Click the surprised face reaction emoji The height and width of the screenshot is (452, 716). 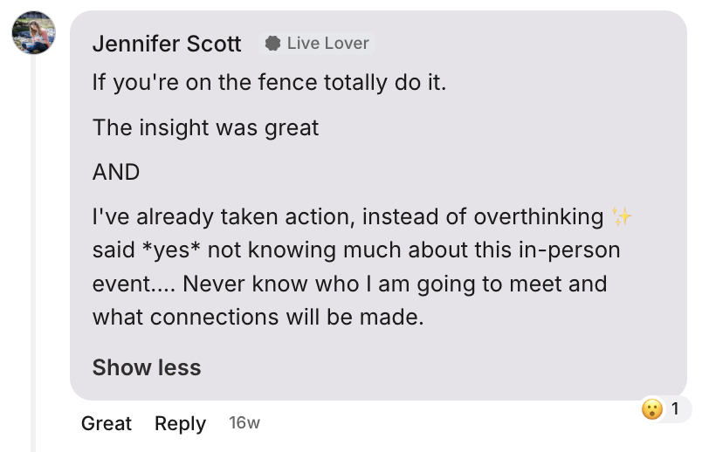click(651, 408)
